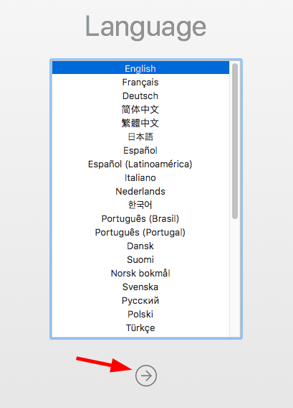The width and height of the screenshot is (293, 408).
Task: Select 한국어 language option
Action: pos(140,205)
